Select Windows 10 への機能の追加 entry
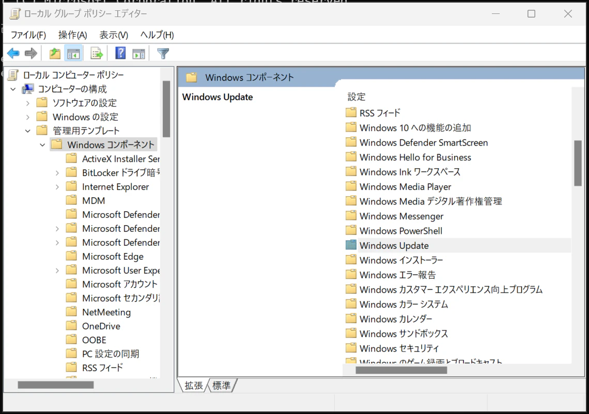This screenshot has height=414, width=589. pyautogui.click(x=415, y=128)
